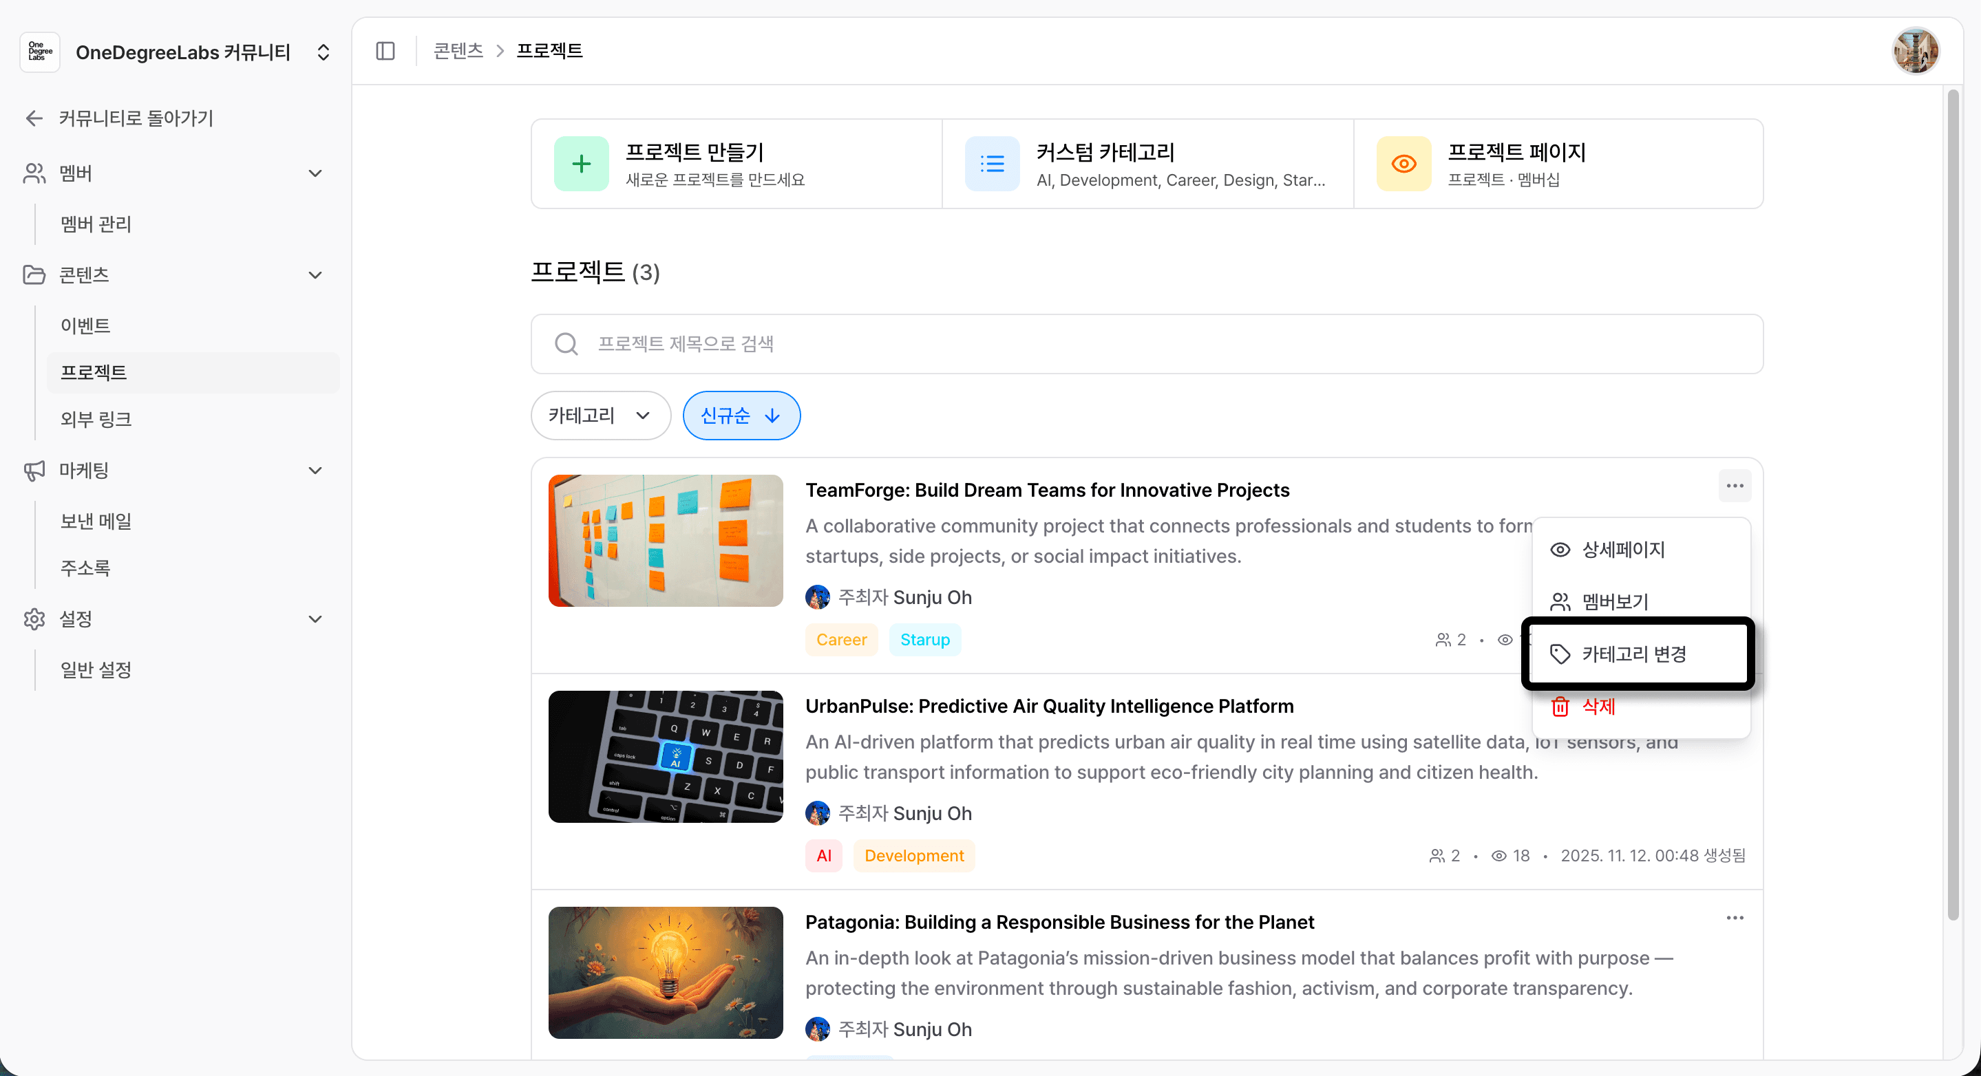Click the 프로젝트 만들기 title text
Image resolution: width=1981 pixels, height=1076 pixels.
[695, 152]
